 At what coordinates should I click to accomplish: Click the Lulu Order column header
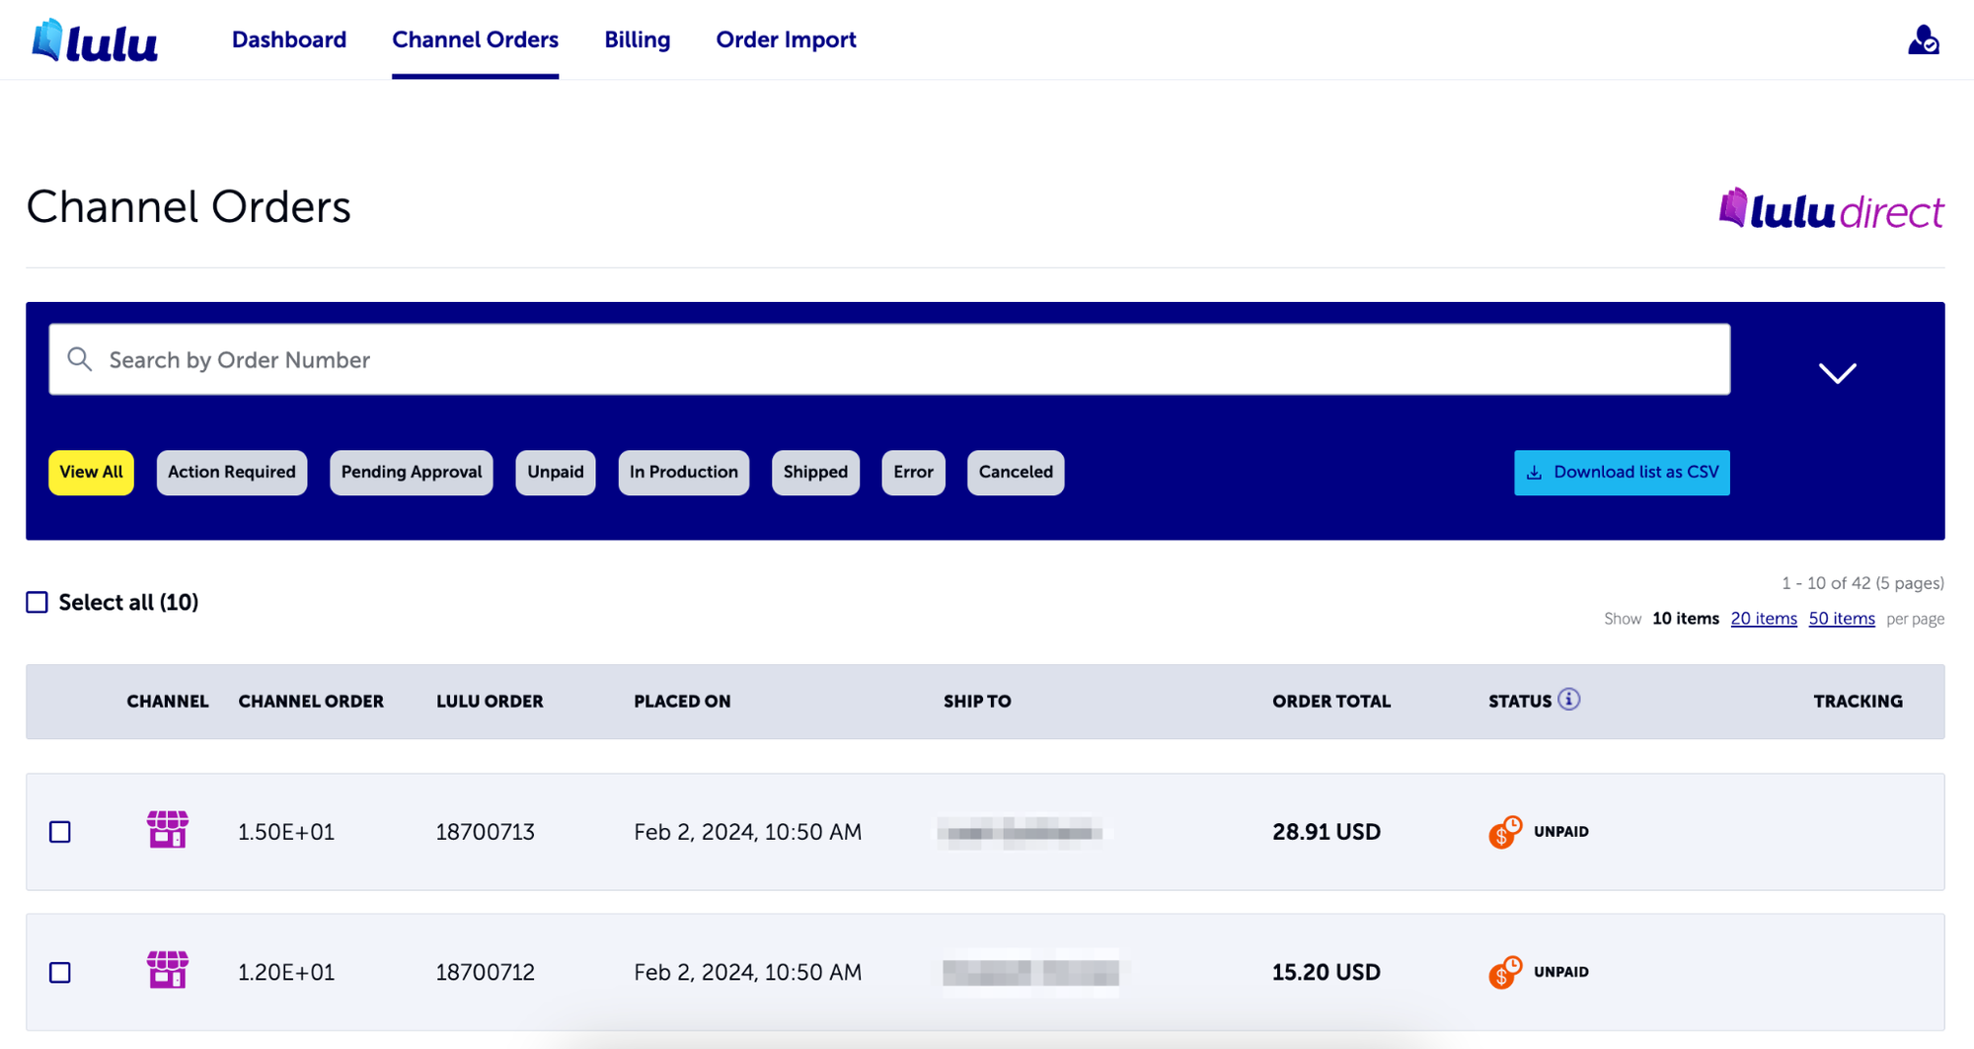[x=490, y=702]
